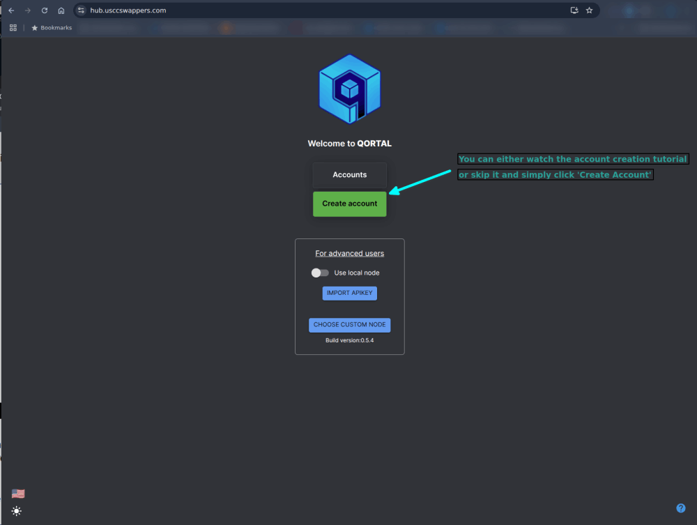Navigate back with the browser back arrow

11,10
